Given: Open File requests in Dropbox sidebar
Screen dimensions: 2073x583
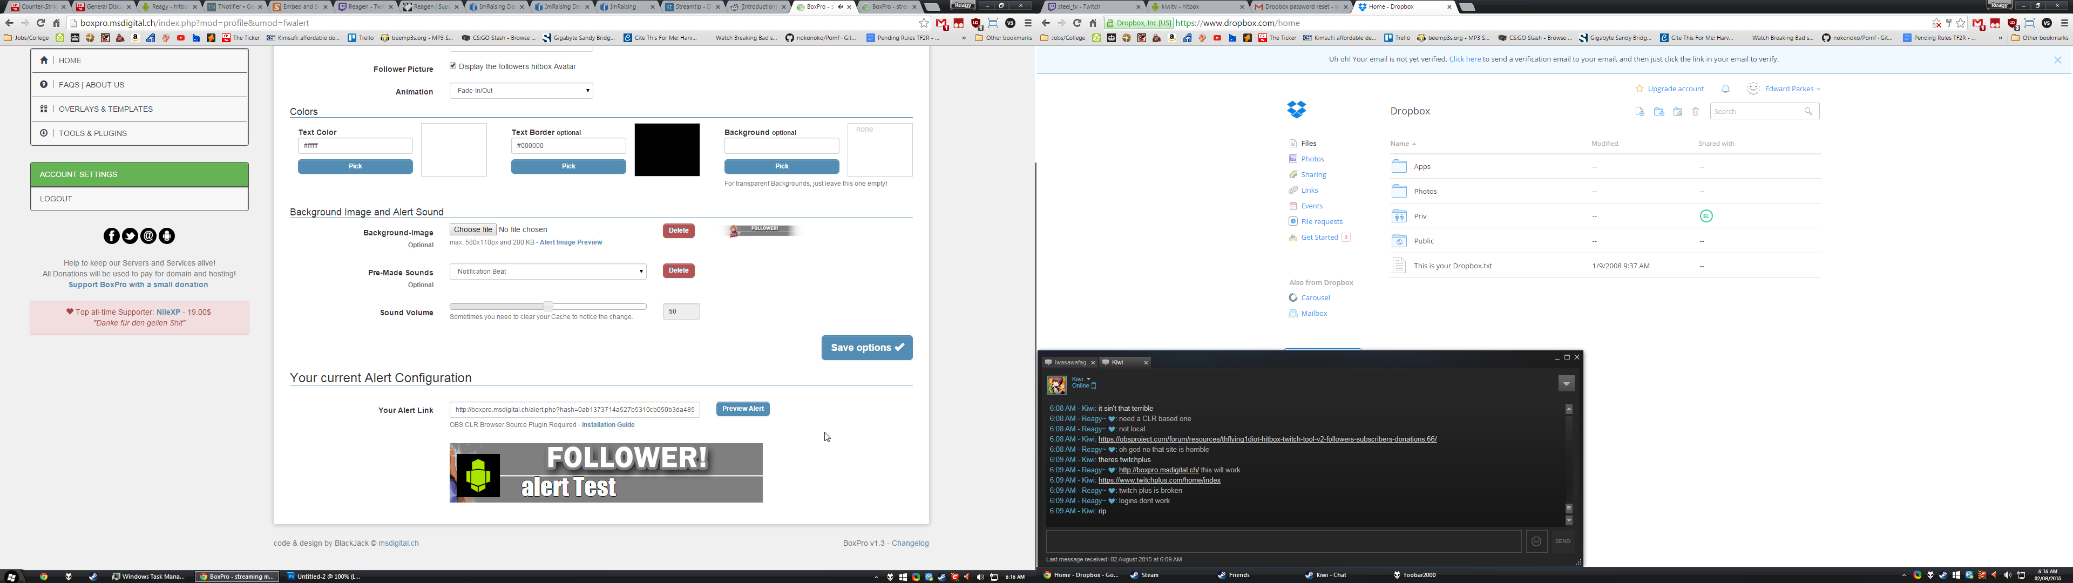Looking at the screenshot, I should coord(1322,221).
